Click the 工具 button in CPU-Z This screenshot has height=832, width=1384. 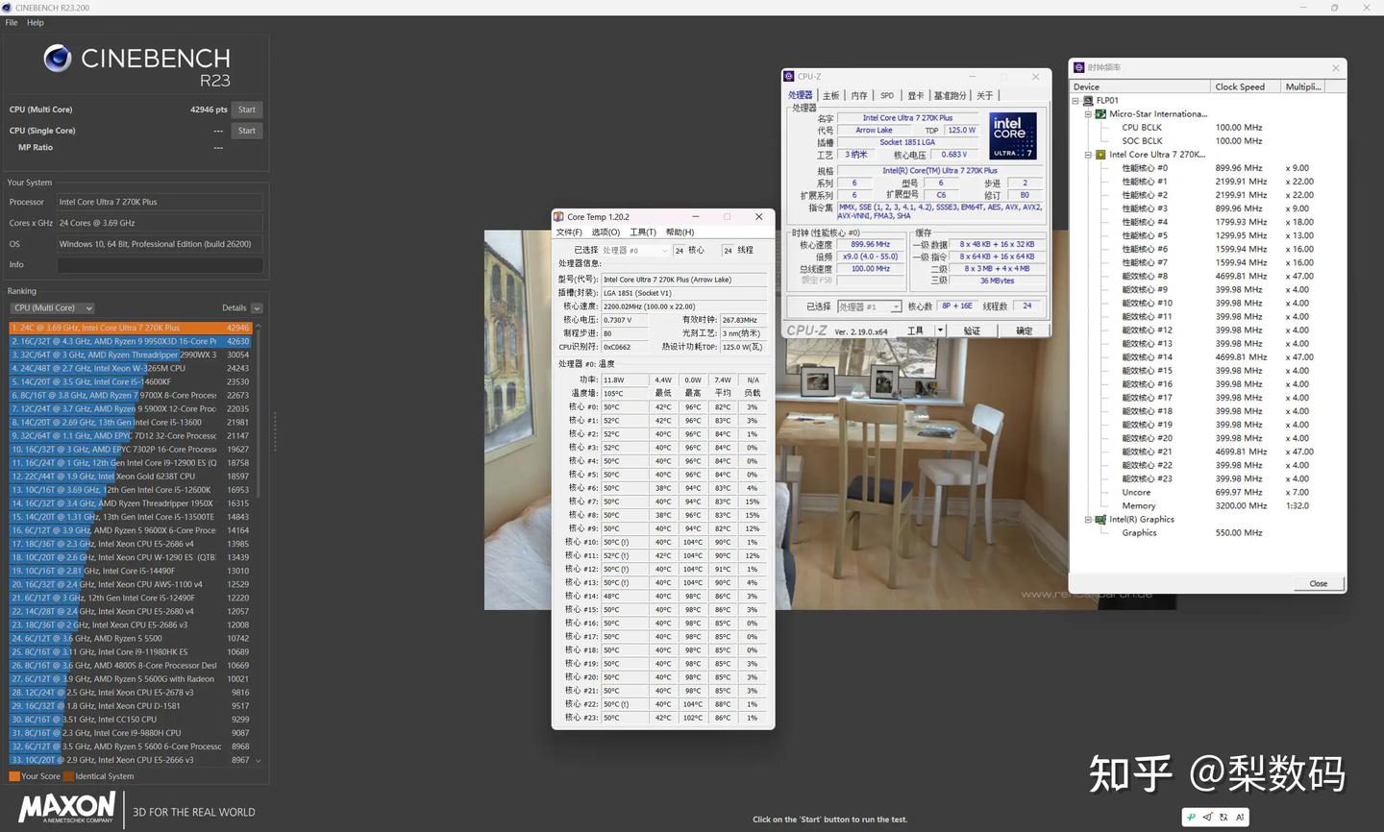tap(916, 330)
